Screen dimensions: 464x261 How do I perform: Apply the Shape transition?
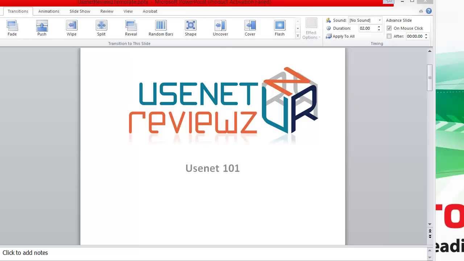191,28
